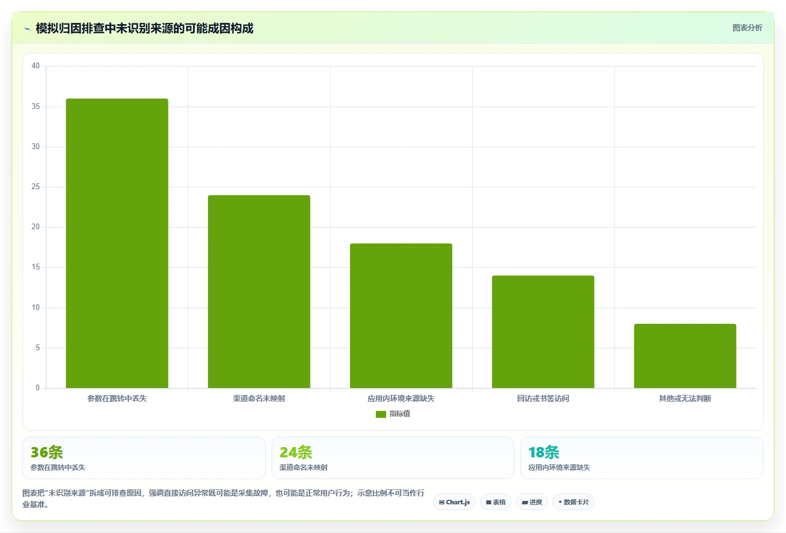Click the 进度 tag chip

click(532, 502)
